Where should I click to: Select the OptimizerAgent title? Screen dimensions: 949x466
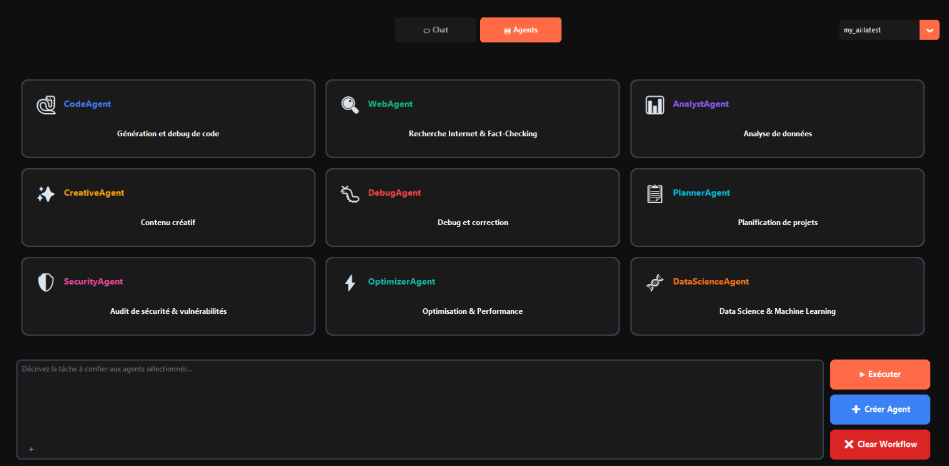click(x=401, y=281)
